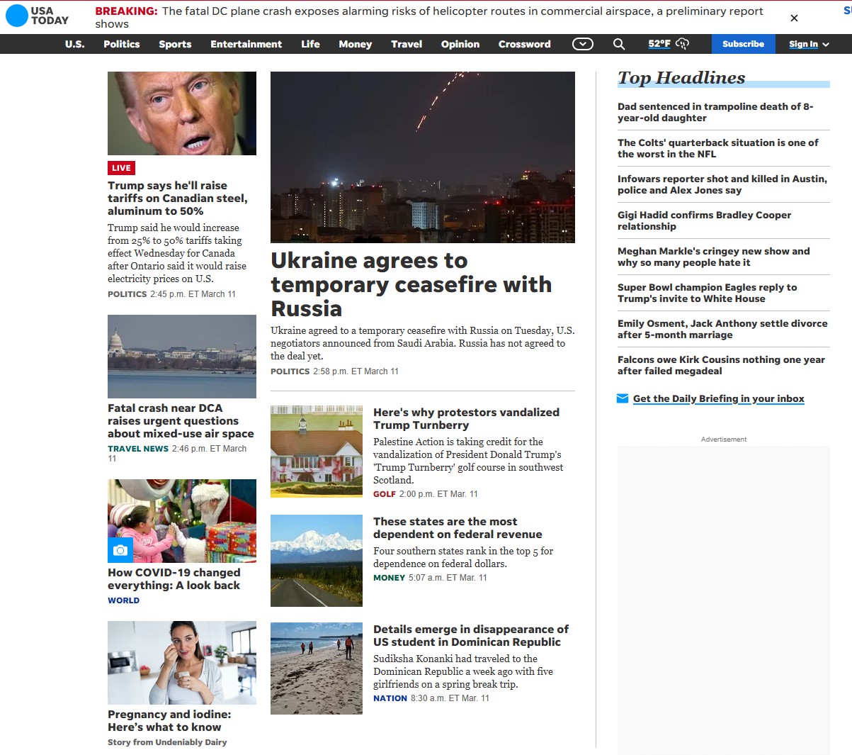Click the Trump Turnberry building thumbnail
This screenshot has height=755, width=852.
(317, 452)
